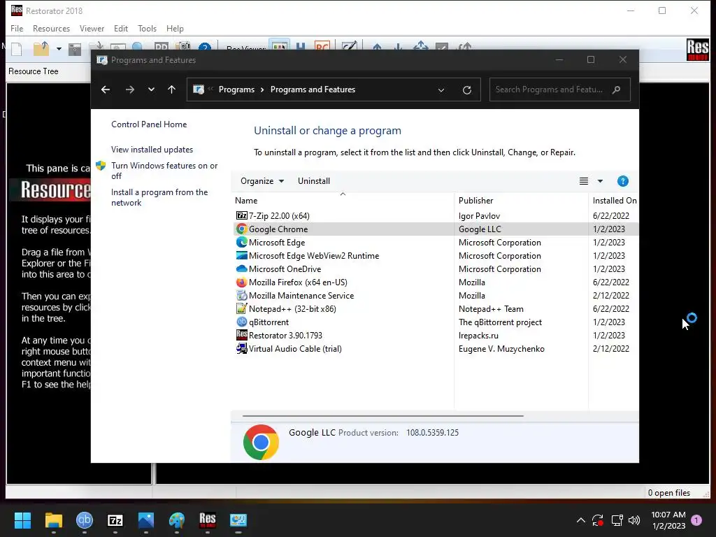This screenshot has height=537, width=716.
Task: Select the Microsoft OneDrive cloud icon
Action: tap(241, 268)
